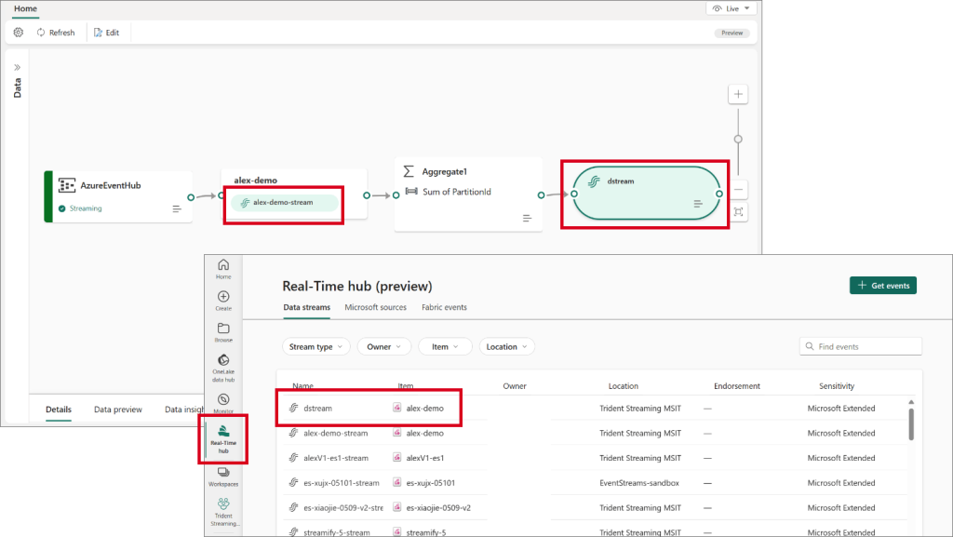Adjust the canvas zoom slider handle
Viewport: 953px width, 537px height.
coord(738,139)
